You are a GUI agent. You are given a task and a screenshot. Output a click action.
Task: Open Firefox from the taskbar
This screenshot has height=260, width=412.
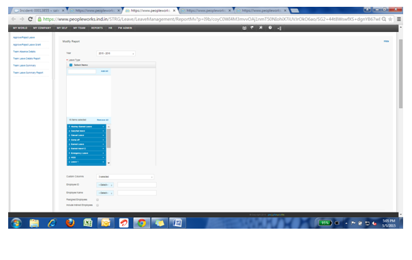[70, 223]
